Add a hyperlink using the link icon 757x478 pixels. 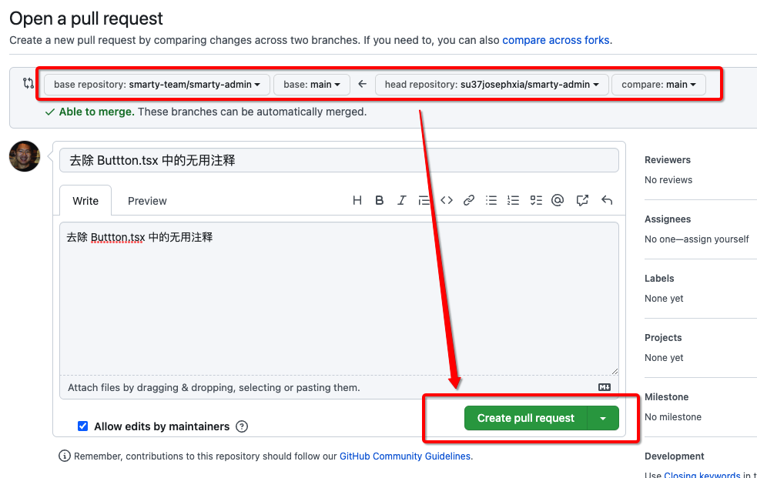click(468, 200)
